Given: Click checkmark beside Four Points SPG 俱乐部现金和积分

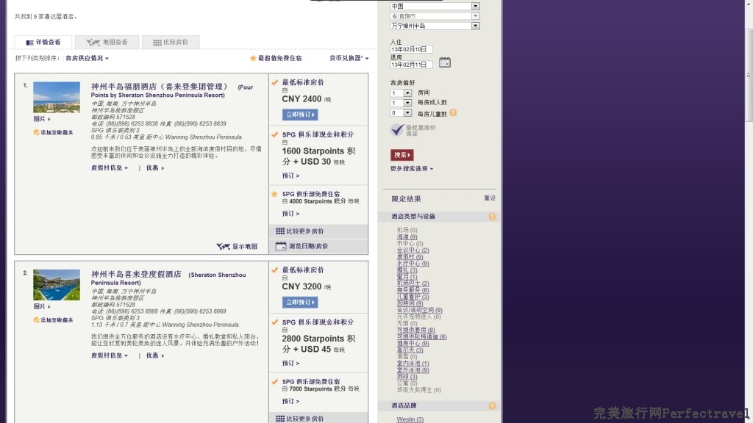Looking at the screenshot, I should click(275, 135).
